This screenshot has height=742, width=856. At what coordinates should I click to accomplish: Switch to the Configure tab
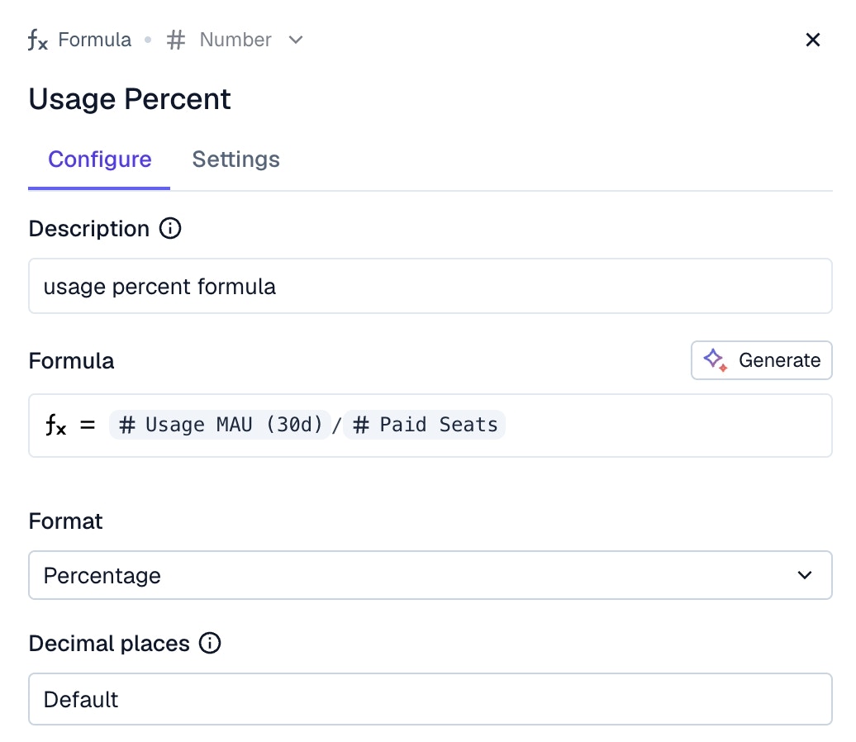coord(99,159)
